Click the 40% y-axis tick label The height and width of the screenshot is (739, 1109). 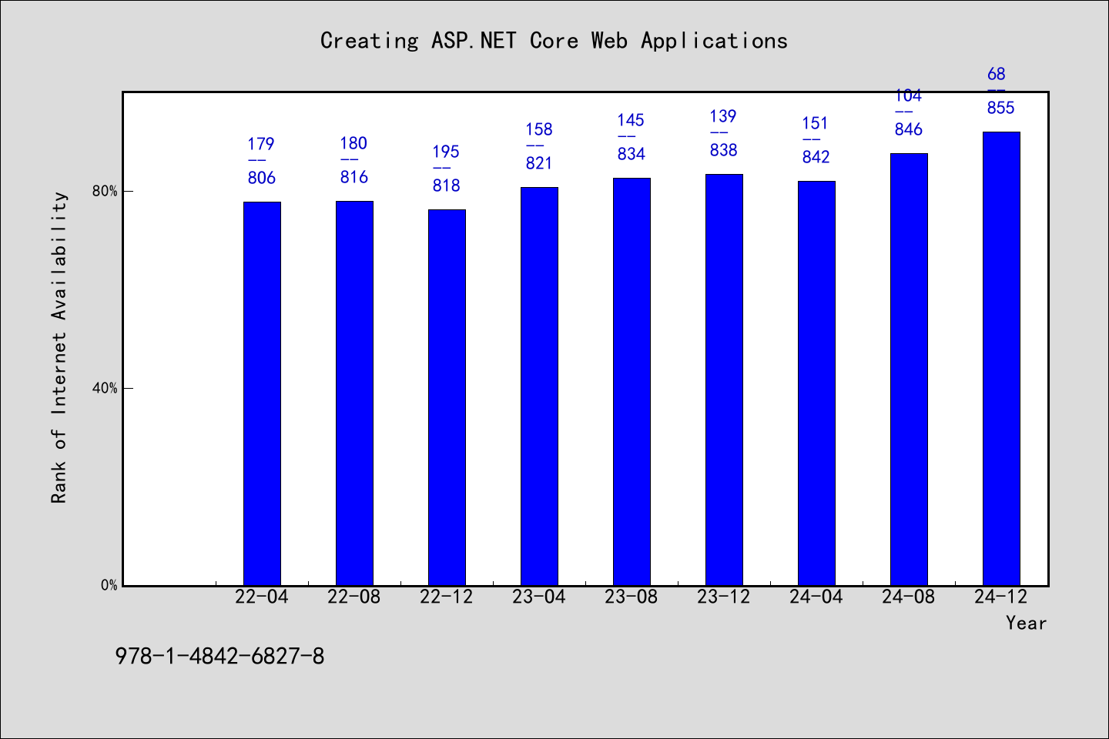(x=106, y=388)
